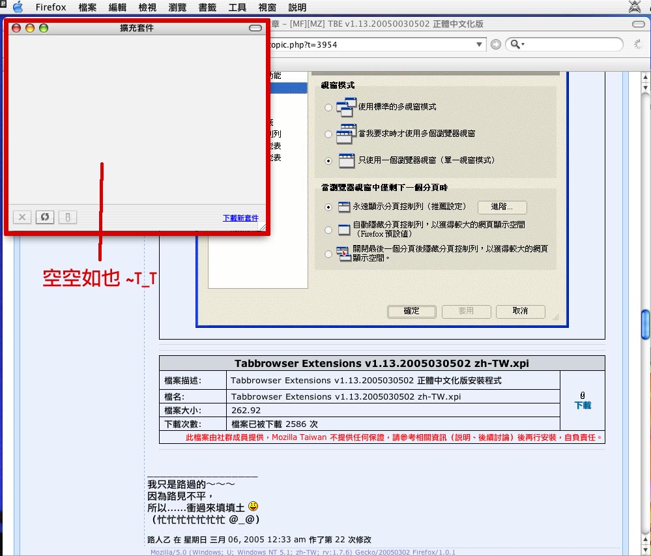This screenshot has height=556, width=651.
Task: Select 關閉最後一個分頁後隱藏分頁控制列 radio button
Action: (x=328, y=254)
